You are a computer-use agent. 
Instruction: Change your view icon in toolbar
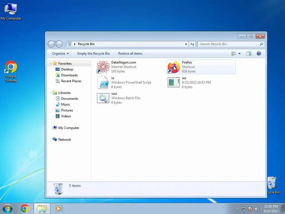[234, 53]
